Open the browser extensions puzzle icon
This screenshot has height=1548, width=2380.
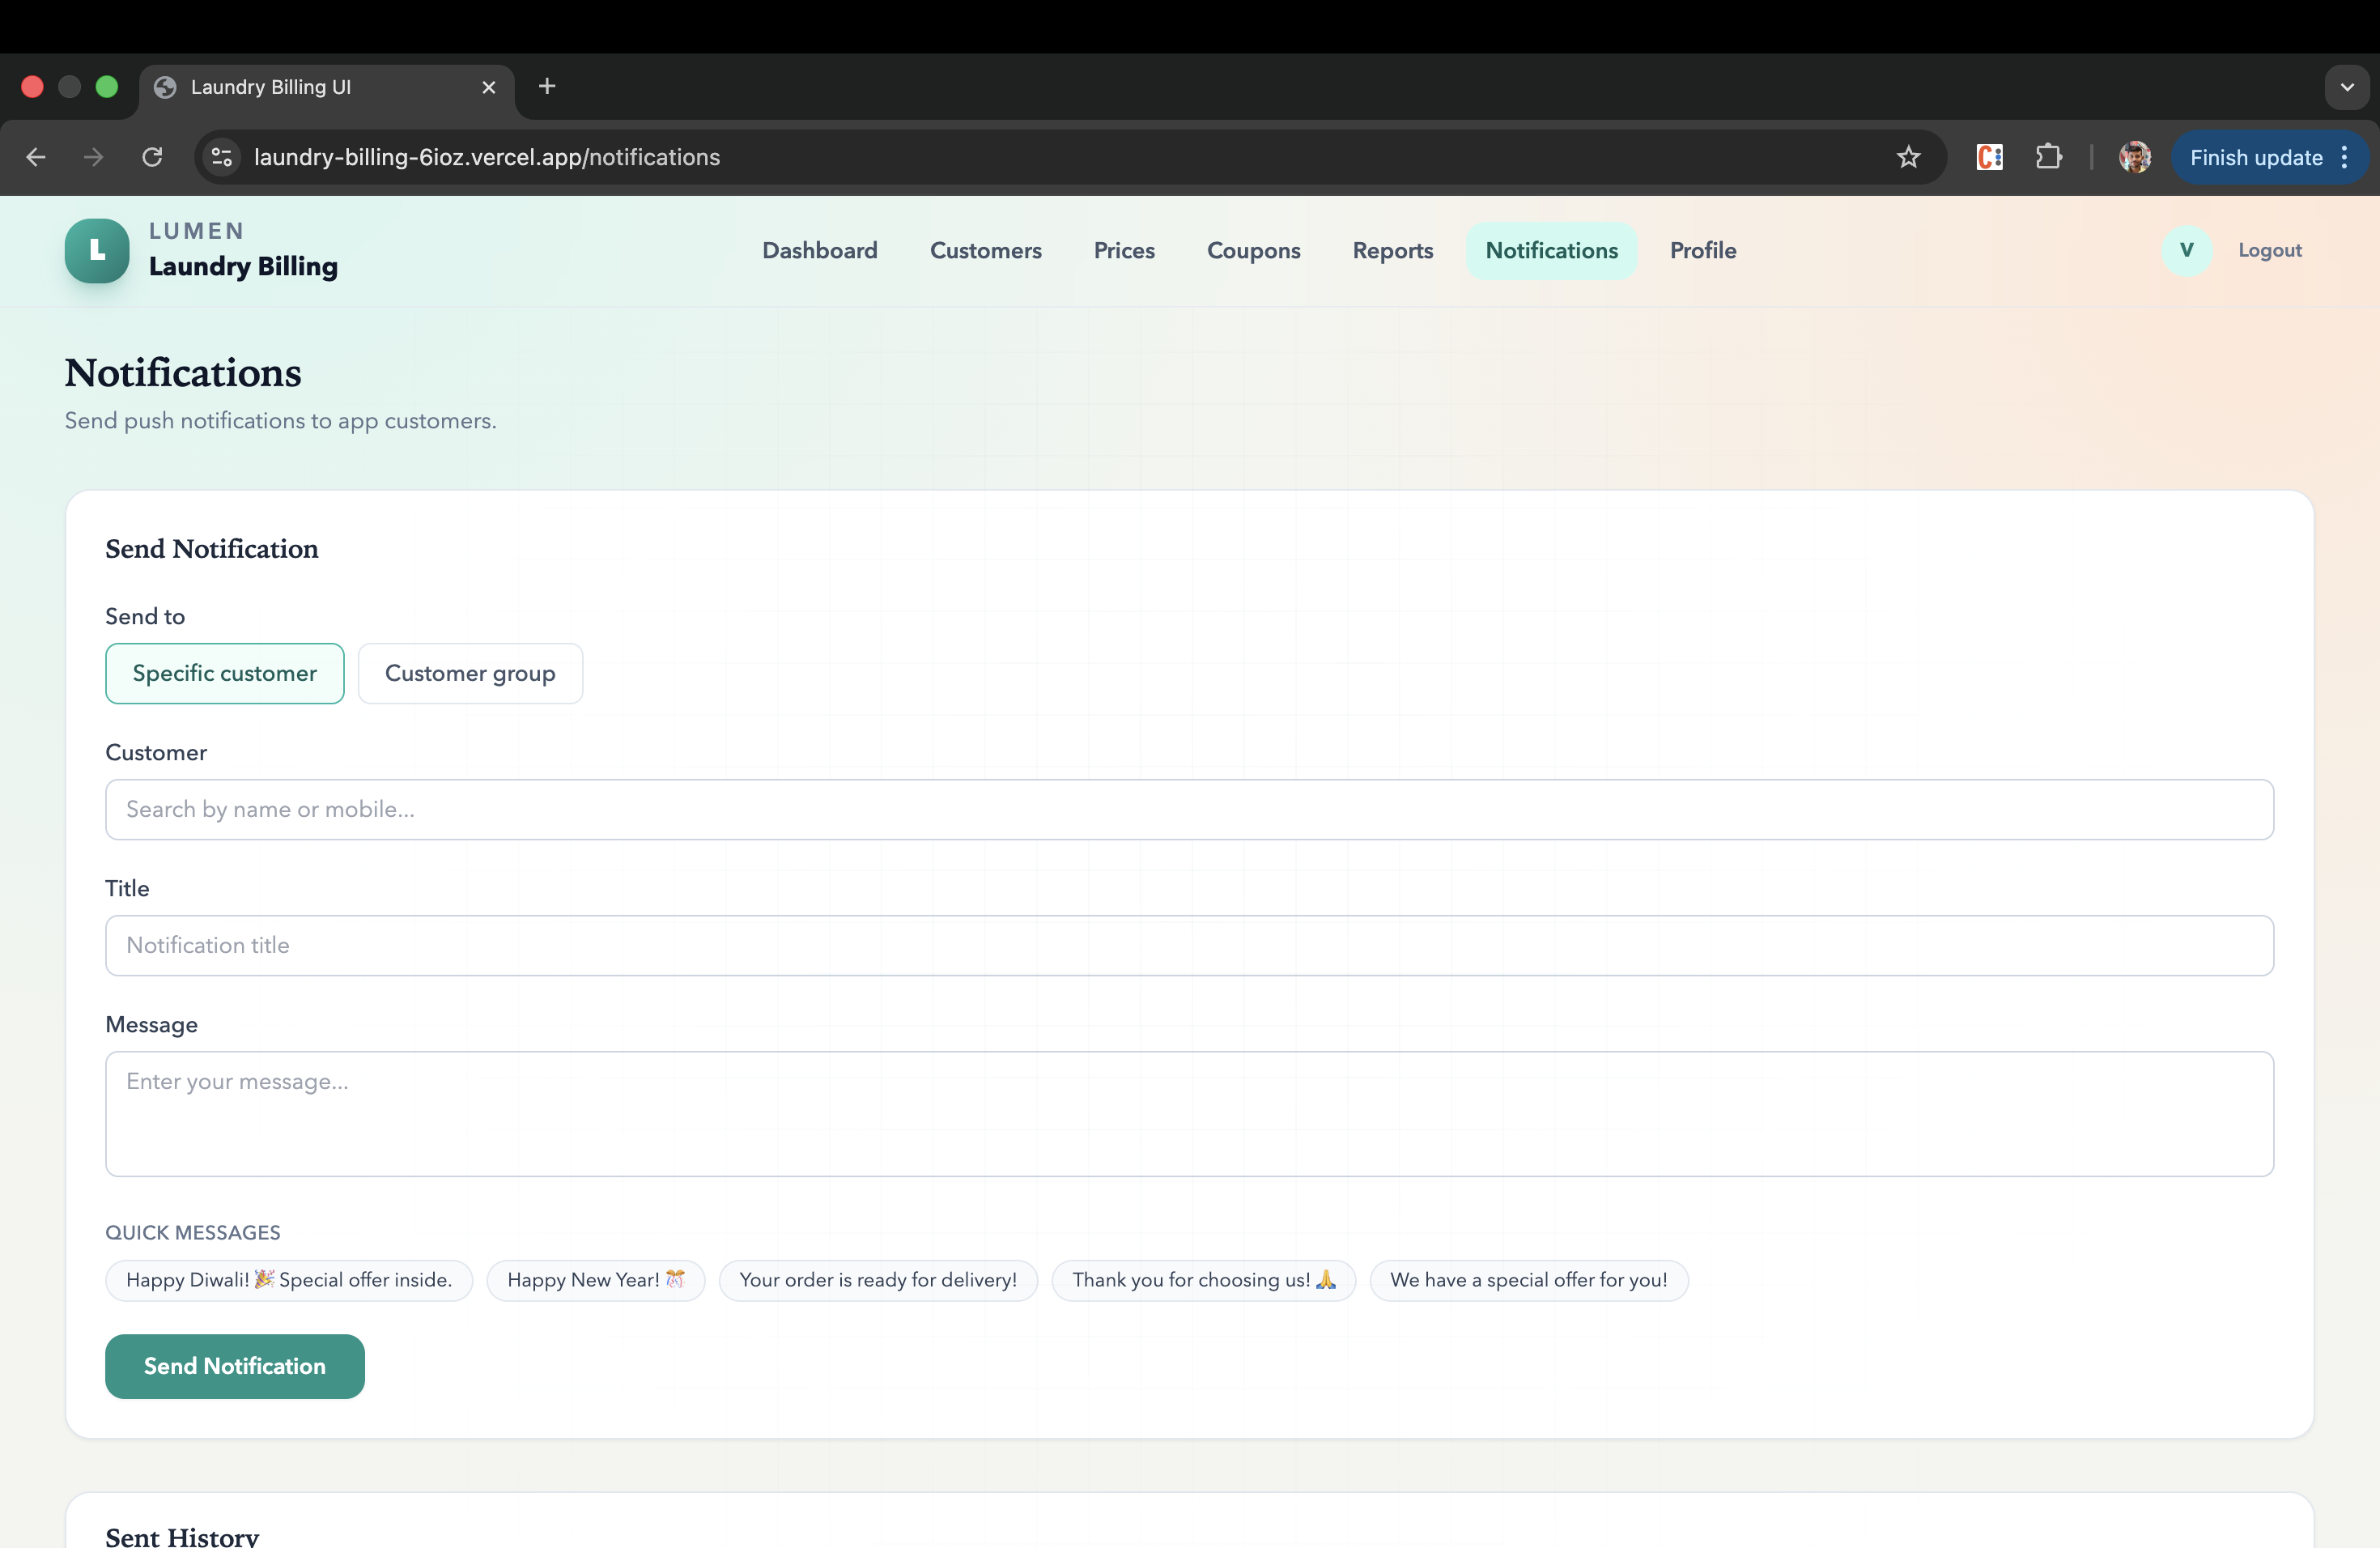pos(2048,157)
